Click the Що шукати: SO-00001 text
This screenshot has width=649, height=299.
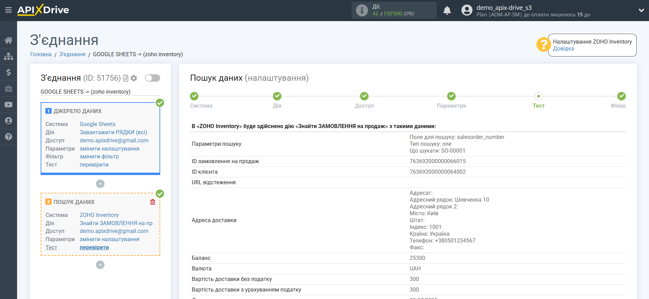437,151
